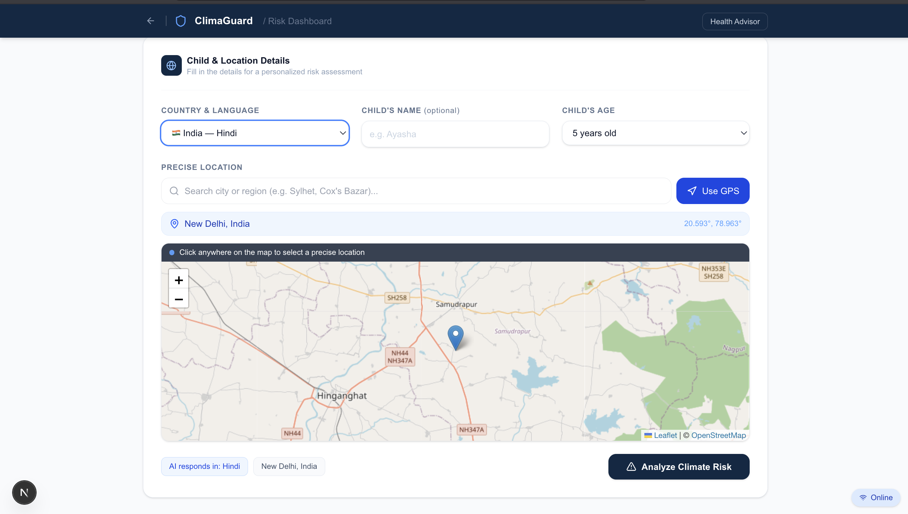The width and height of the screenshot is (908, 514).
Task: Click the city or region search field
Action: tap(416, 191)
